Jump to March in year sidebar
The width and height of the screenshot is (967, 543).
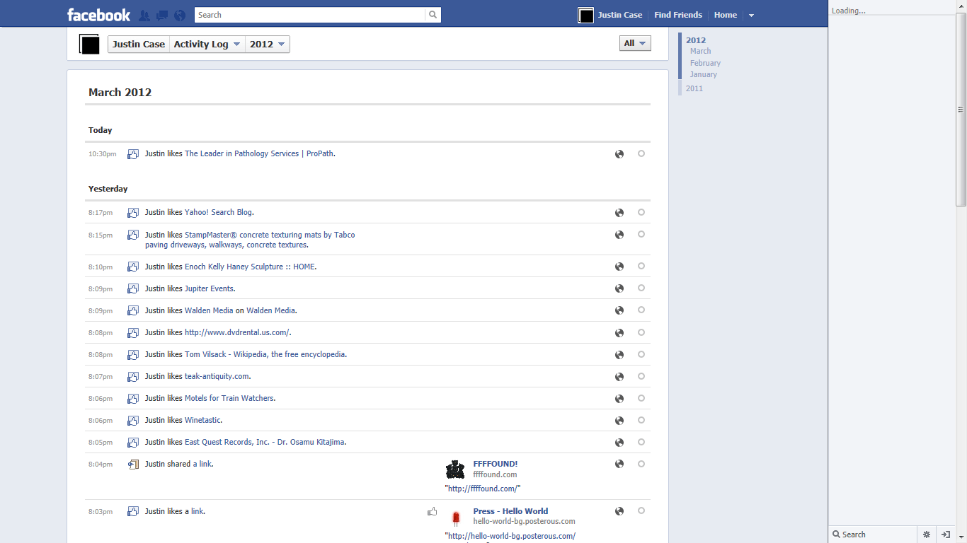point(701,51)
